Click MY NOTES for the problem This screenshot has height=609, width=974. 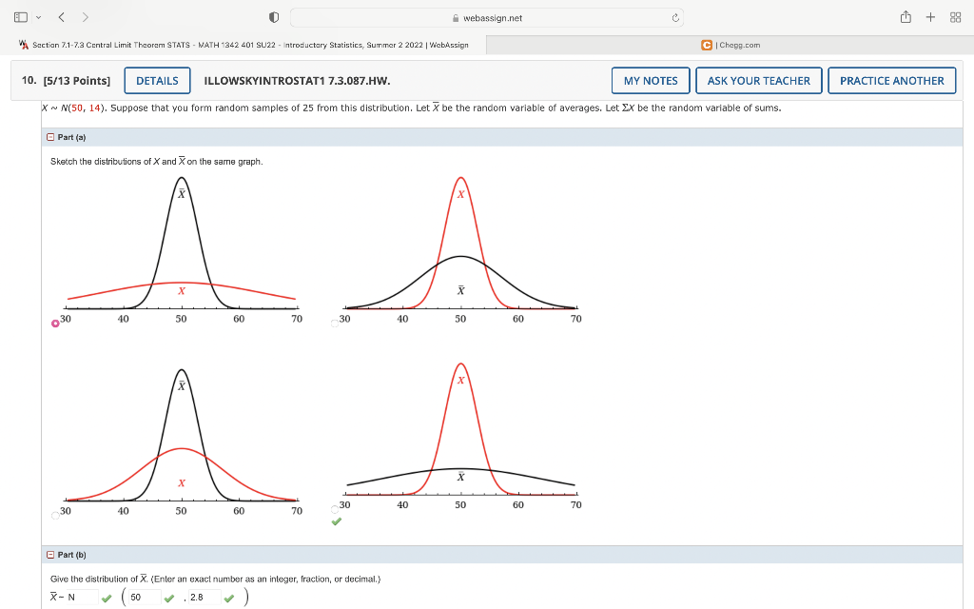pyautogui.click(x=650, y=80)
